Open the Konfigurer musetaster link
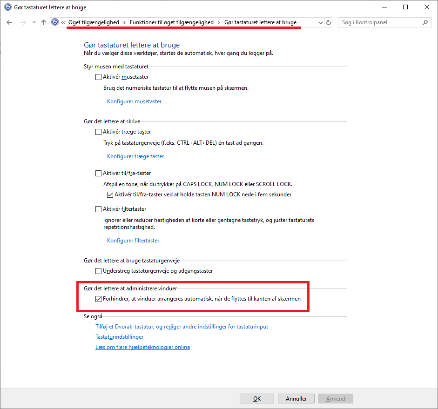Viewport: 438px width, 409px height. 134,101
